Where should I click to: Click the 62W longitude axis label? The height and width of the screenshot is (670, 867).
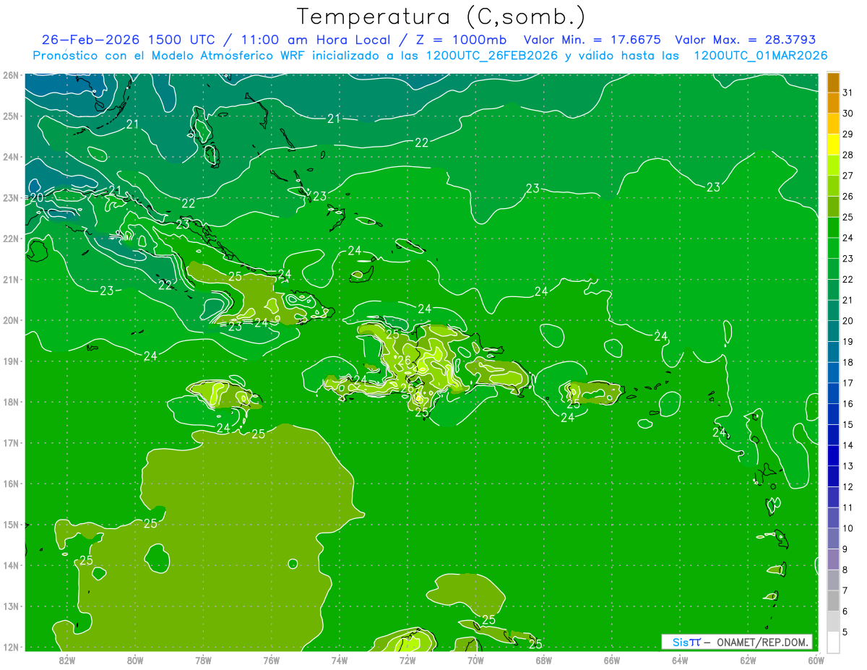[x=748, y=660]
